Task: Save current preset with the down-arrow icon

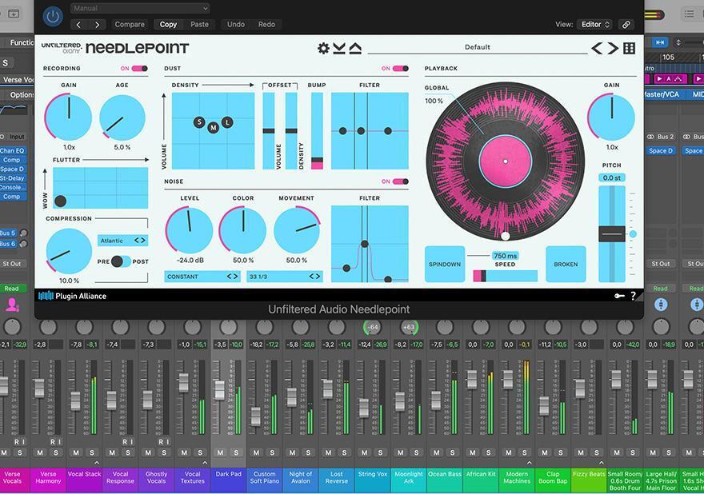Action: coord(338,47)
